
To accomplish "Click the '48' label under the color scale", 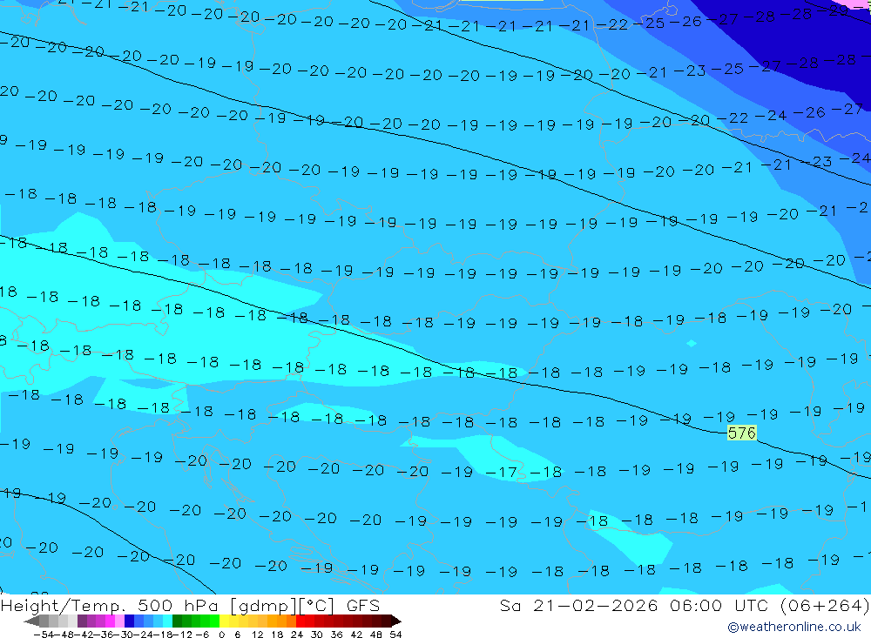I will (376, 635).
